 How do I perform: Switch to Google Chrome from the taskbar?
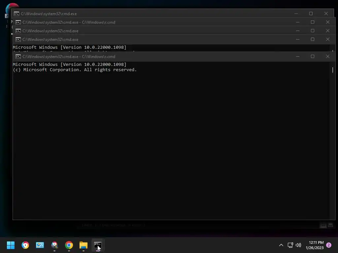69,245
